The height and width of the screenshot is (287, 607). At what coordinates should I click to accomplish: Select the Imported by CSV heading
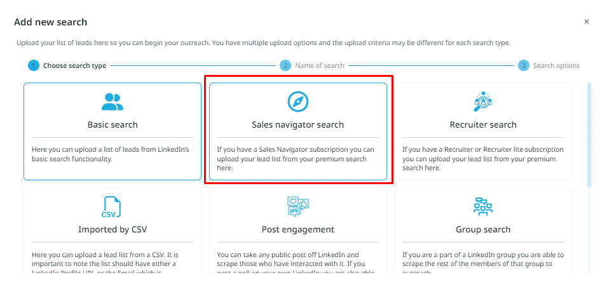click(x=113, y=229)
